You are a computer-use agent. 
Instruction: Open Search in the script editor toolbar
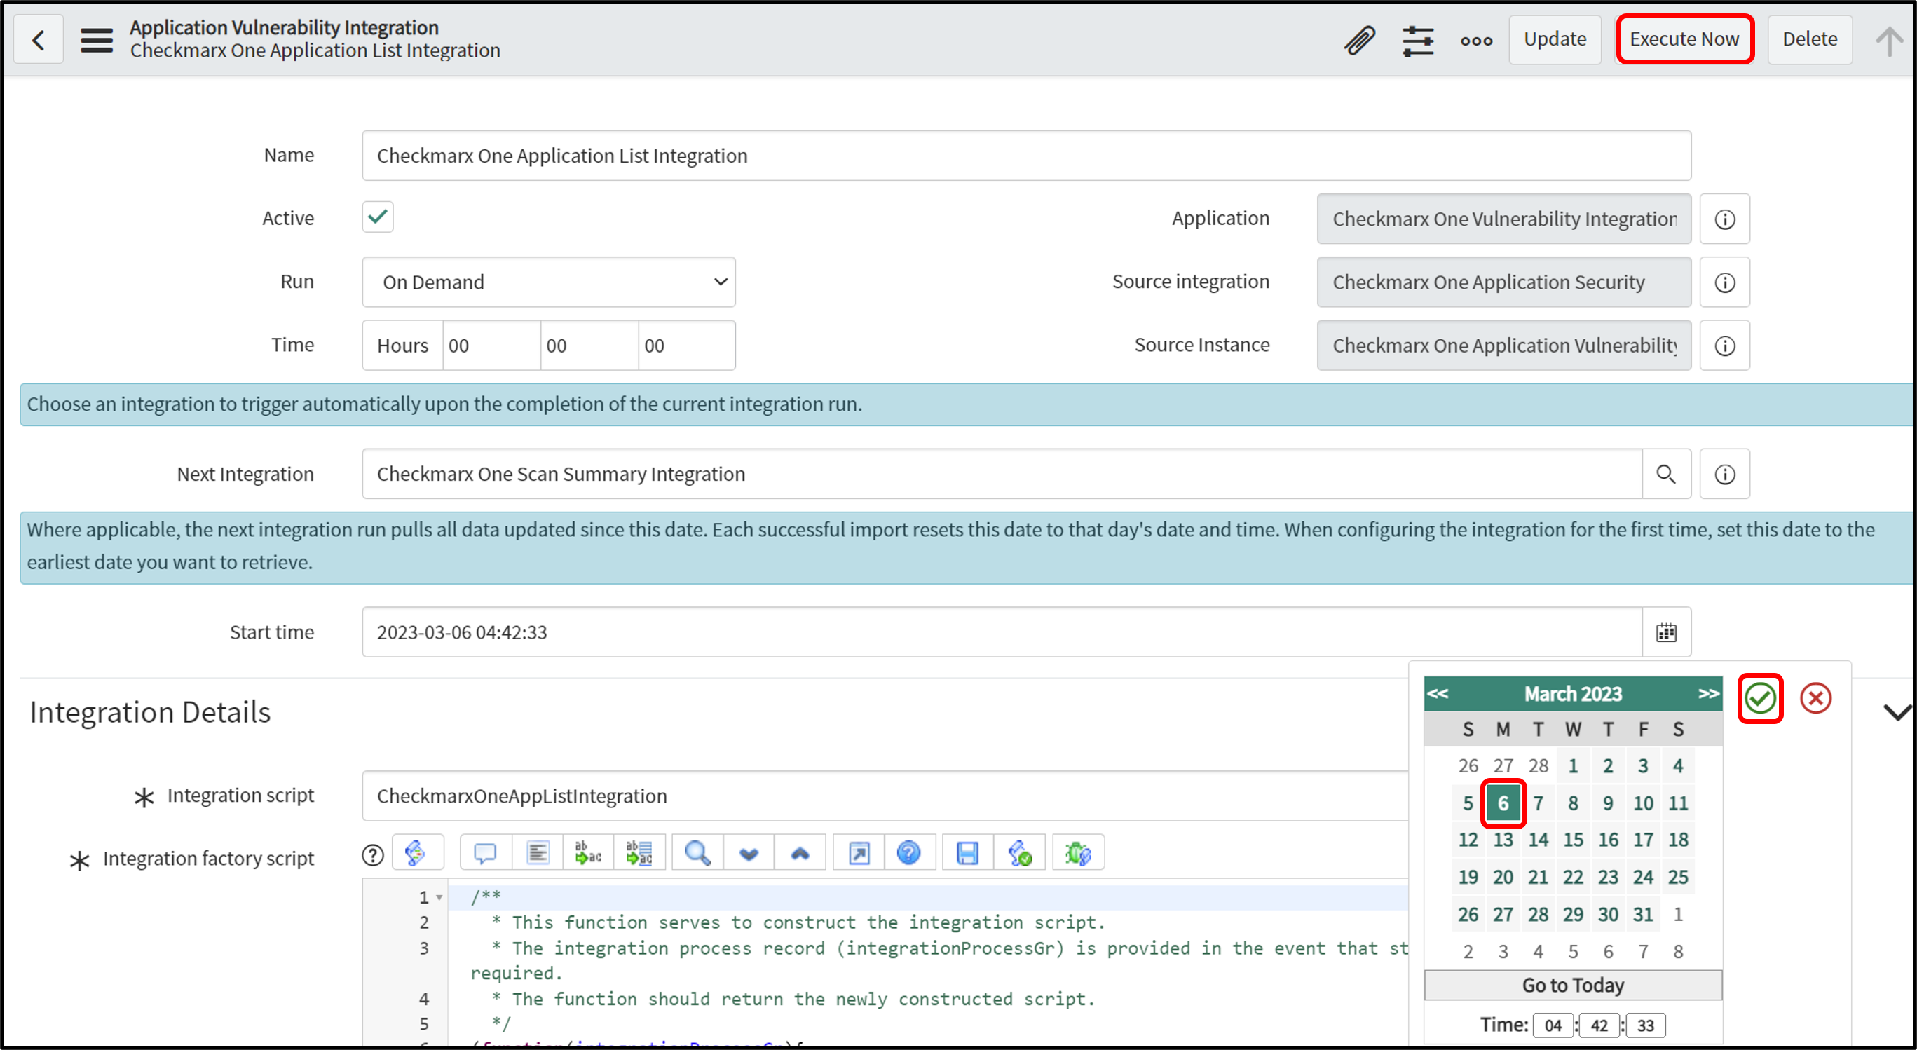click(x=697, y=852)
